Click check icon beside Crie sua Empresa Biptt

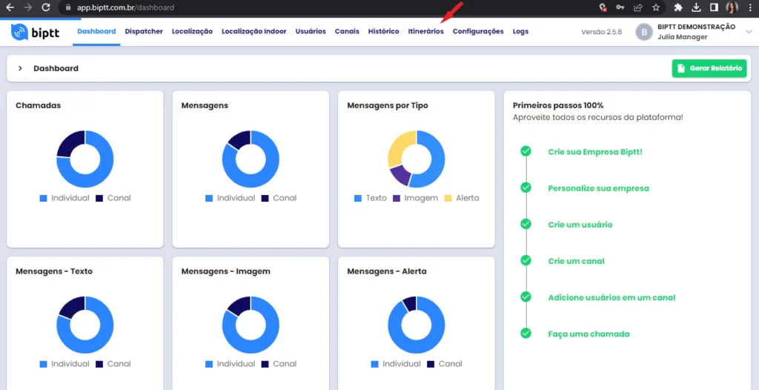point(526,151)
